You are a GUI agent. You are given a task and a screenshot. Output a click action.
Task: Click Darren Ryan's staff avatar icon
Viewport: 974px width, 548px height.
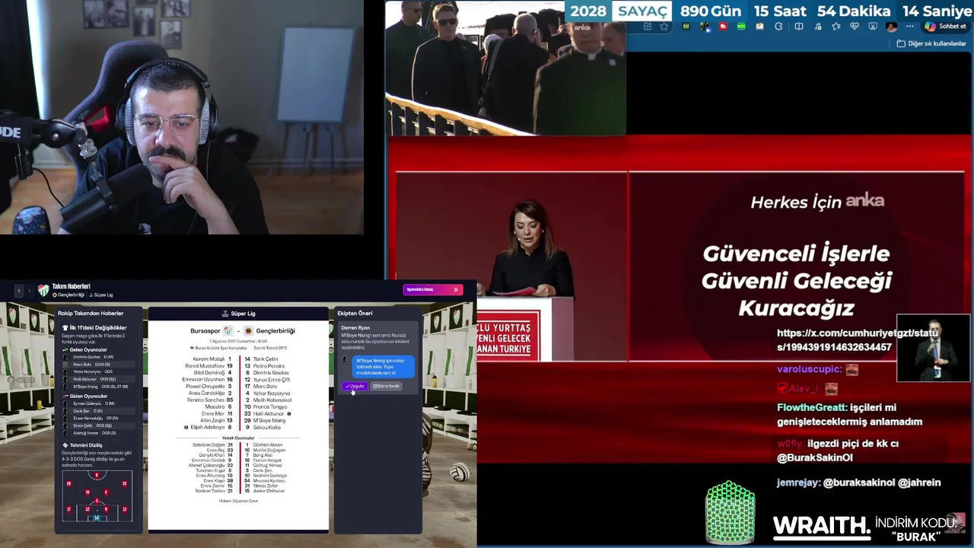[344, 359]
